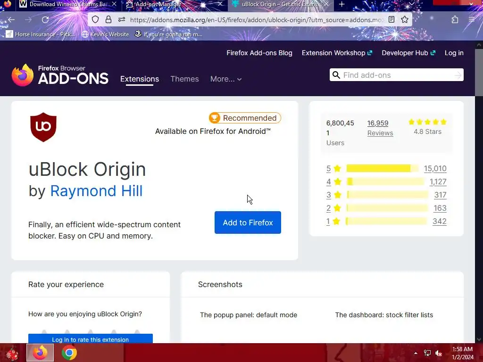Reload the page with the refresh icon
The image size is (483, 362).
click(x=45, y=20)
